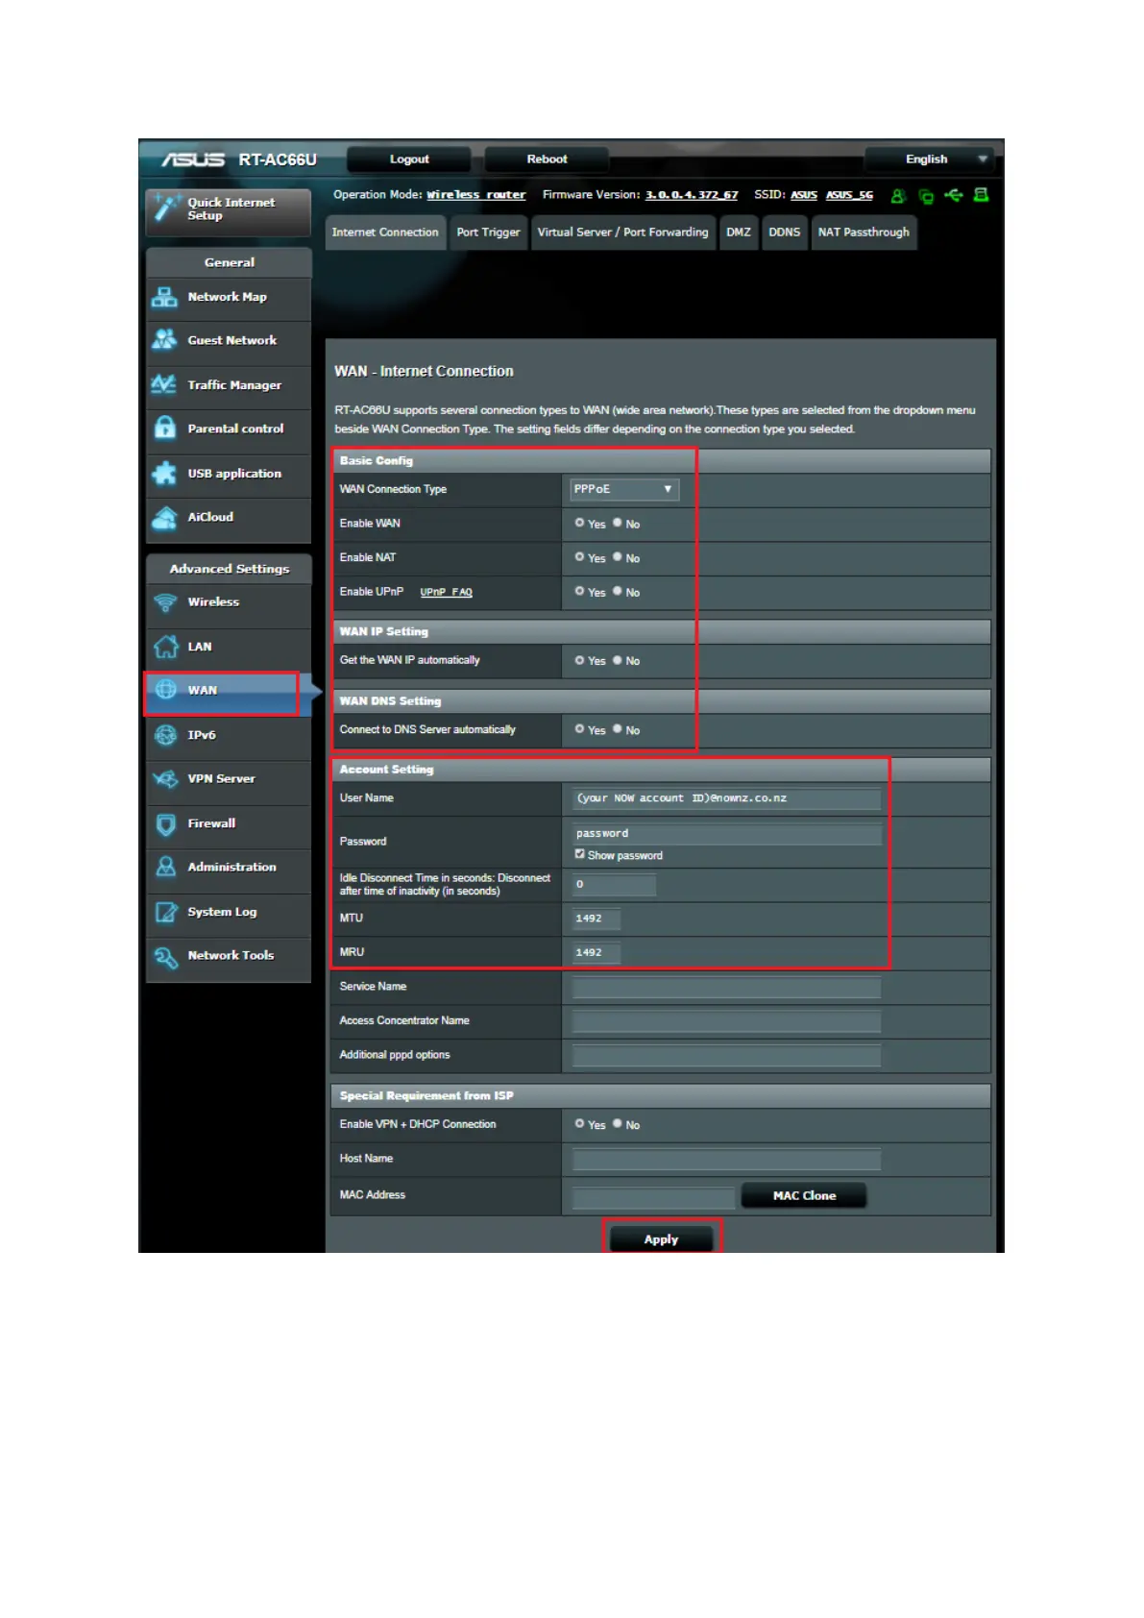Click the User Name input field
Image resolution: width=1144 pixels, height=1618 pixels.
point(726,798)
